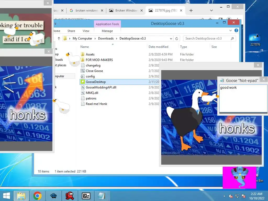Launch Google Chrome from the taskbar

[37, 196]
